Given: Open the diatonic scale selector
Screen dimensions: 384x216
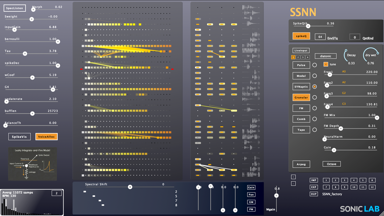Looking at the screenshot, I should [x=326, y=56].
